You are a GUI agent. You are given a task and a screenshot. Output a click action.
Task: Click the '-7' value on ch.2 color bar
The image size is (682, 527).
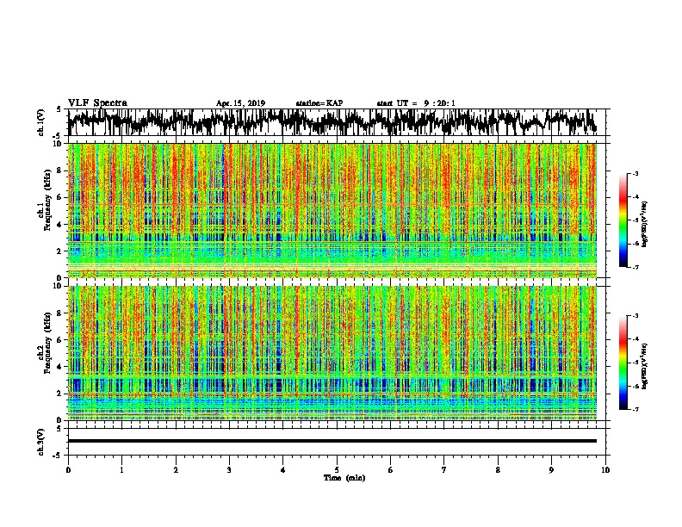click(635, 409)
